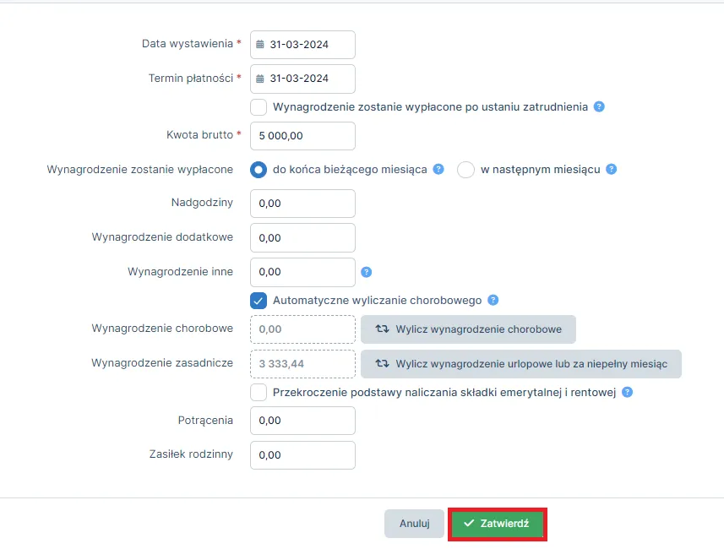Click help icon for Przekroczenie podstawy składki

[627, 392]
